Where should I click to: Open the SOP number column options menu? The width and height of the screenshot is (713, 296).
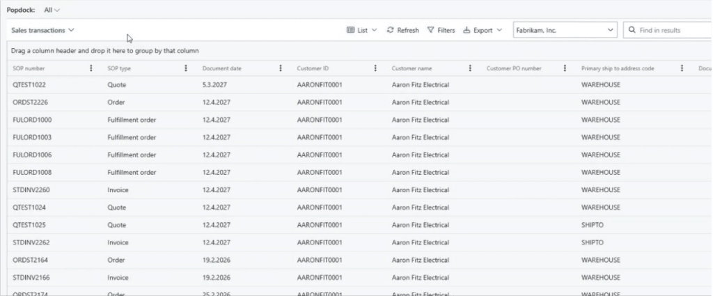point(91,68)
